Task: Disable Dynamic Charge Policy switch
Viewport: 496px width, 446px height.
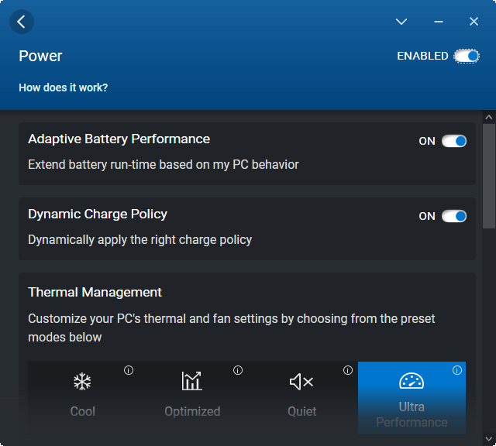Action: coord(454,216)
